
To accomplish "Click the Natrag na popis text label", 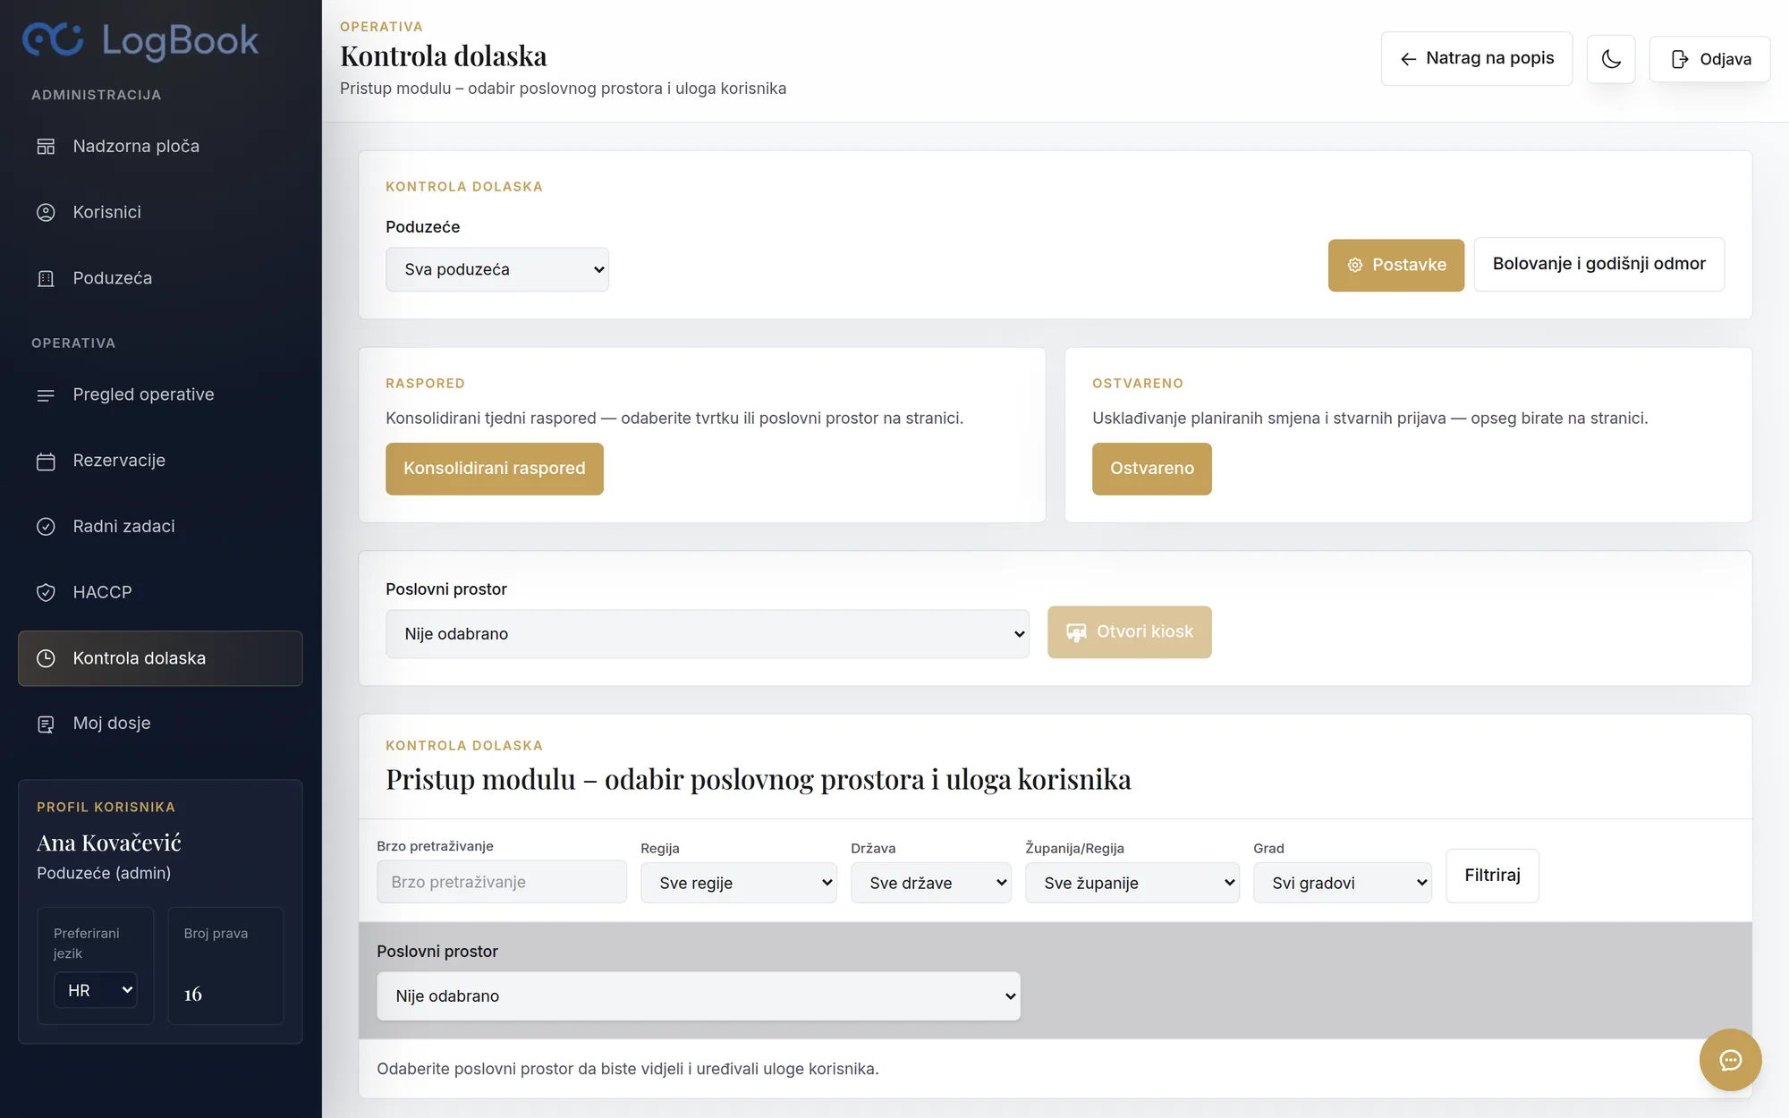I will 1490,58.
